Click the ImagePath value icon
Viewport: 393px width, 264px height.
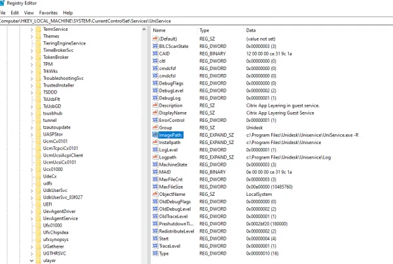pyautogui.click(x=155, y=135)
